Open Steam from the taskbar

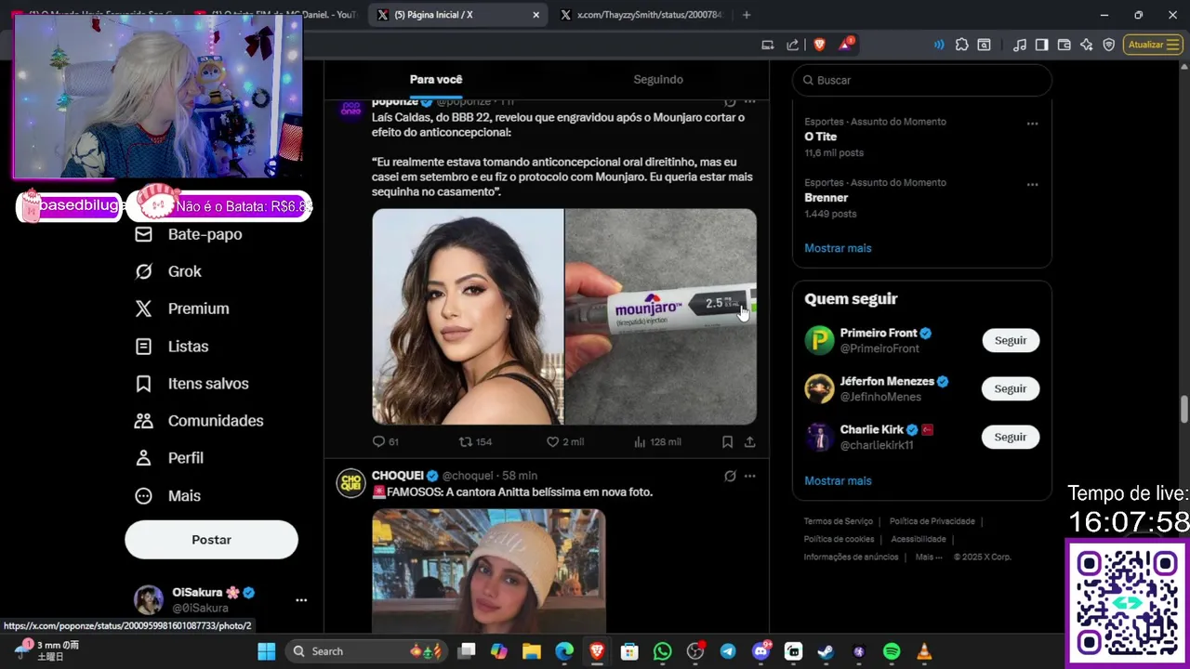[x=826, y=651]
